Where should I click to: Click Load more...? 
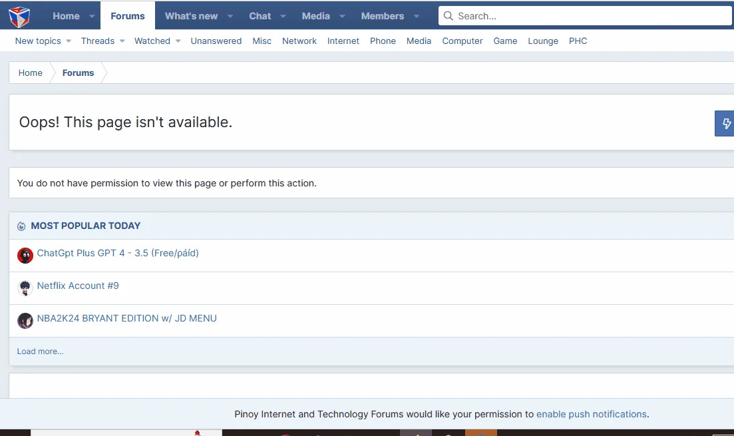(x=40, y=351)
